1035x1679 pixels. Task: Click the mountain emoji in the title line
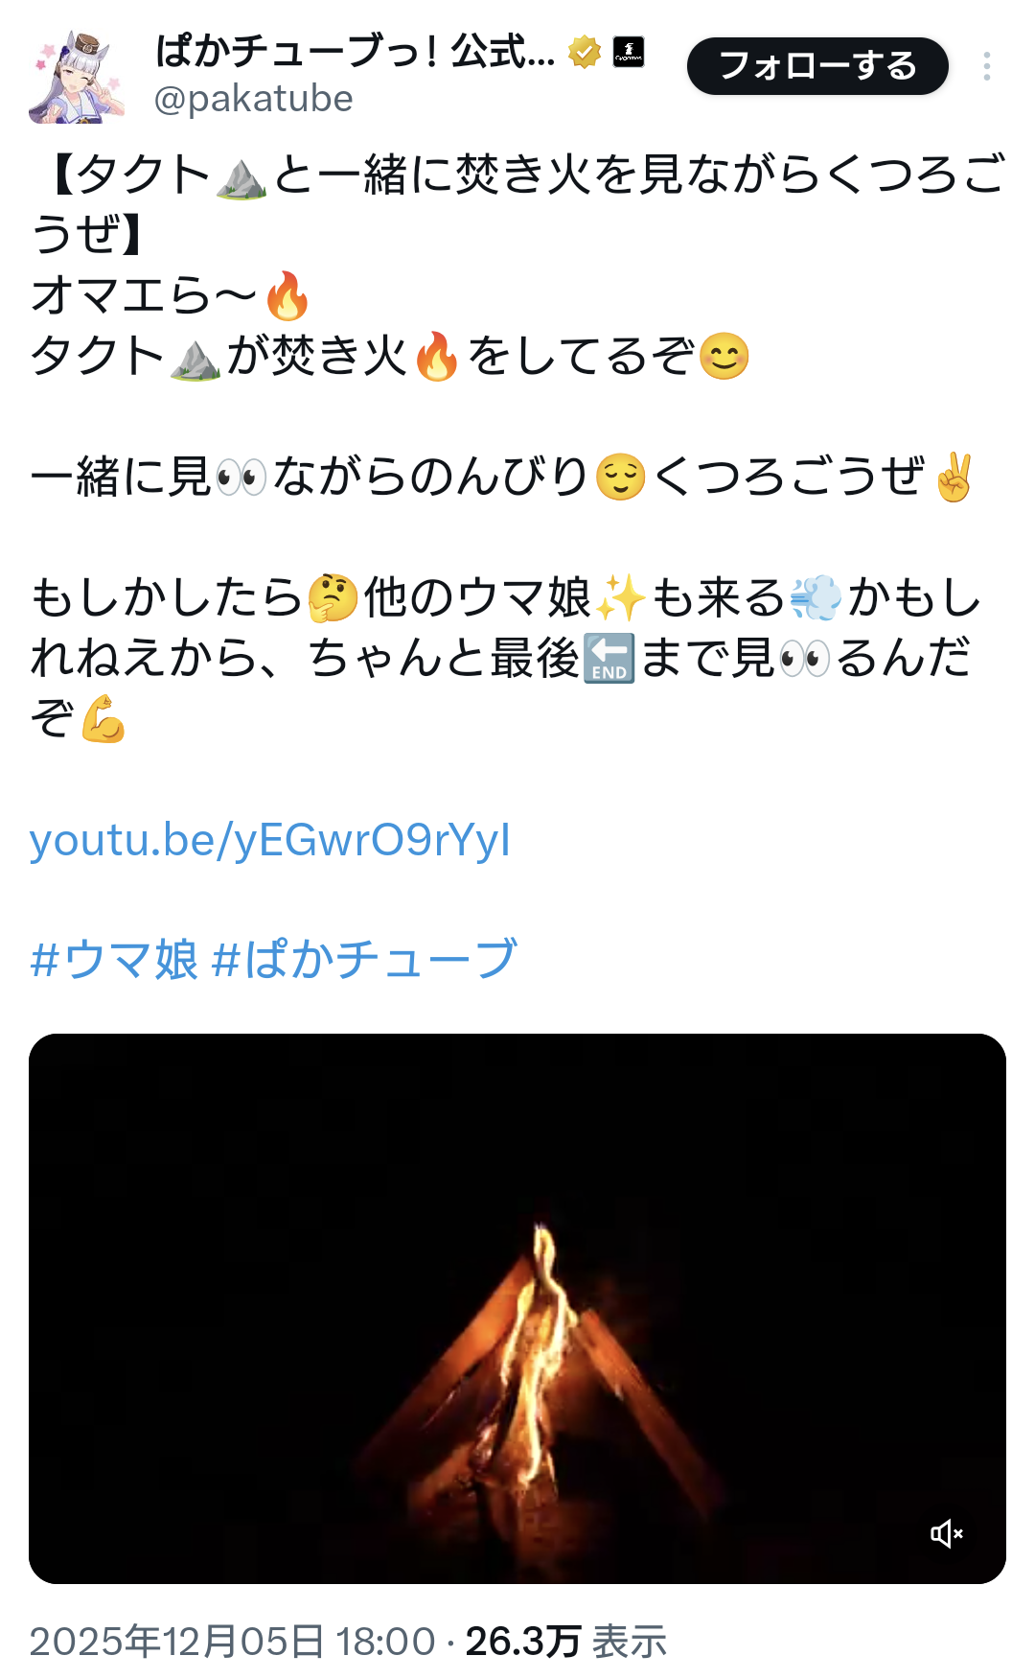tap(241, 176)
